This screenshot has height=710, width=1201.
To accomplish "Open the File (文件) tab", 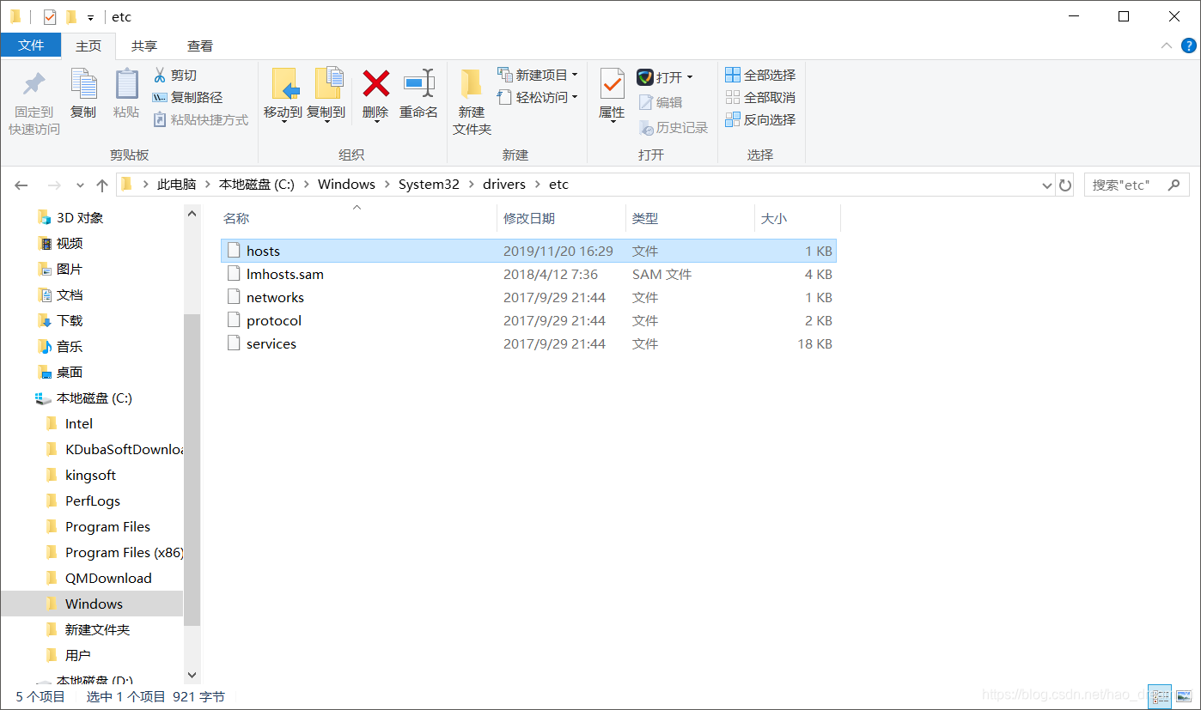I will pyautogui.click(x=31, y=46).
